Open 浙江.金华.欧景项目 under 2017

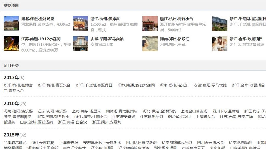click(x=248, y=85)
